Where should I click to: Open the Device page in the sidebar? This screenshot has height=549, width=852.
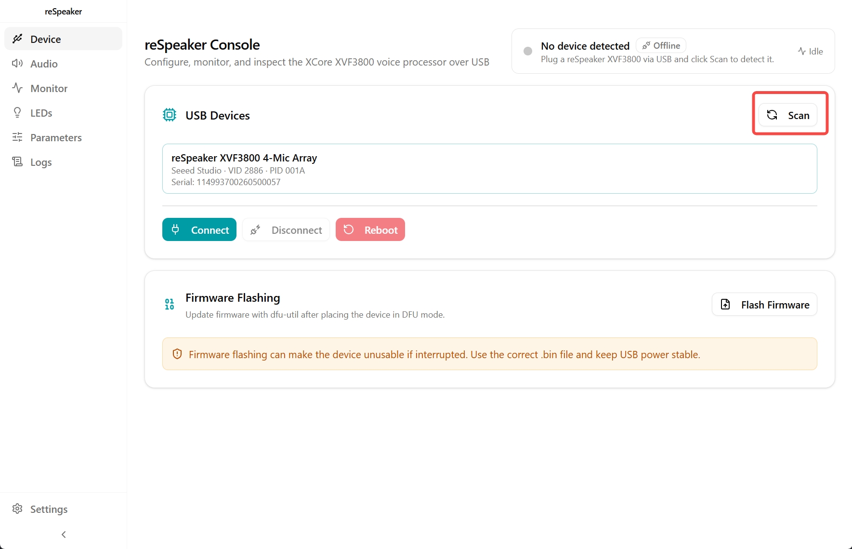click(x=63, y=39)
